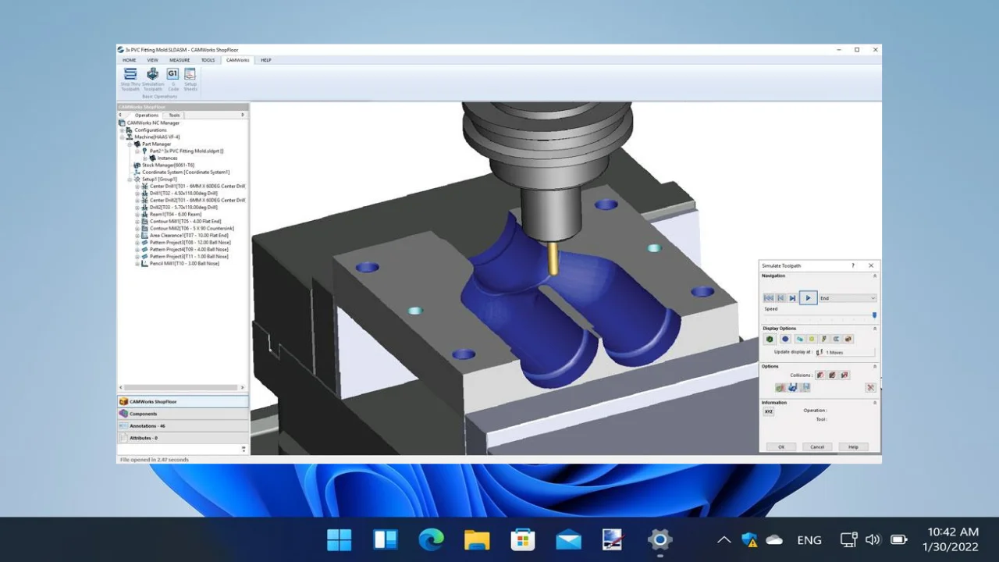
Task: Click the Update display at moves icon
Action: [x=819, y=353]
